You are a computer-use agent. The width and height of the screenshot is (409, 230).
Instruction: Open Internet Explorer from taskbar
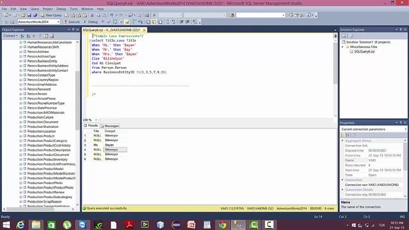click(x=20, y=225)
